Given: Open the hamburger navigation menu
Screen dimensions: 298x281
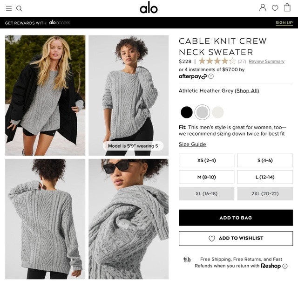Looking at the screenshot, I should point(9,8).
